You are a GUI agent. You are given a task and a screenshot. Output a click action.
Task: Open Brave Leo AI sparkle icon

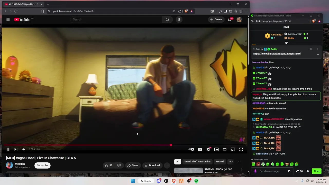[236, 11]
